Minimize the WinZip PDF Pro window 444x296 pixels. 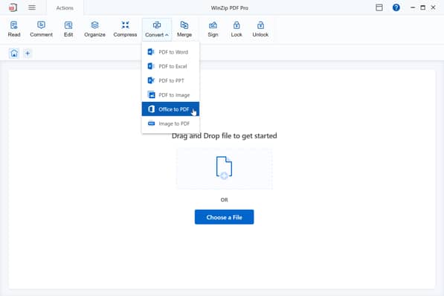(413, 7)
